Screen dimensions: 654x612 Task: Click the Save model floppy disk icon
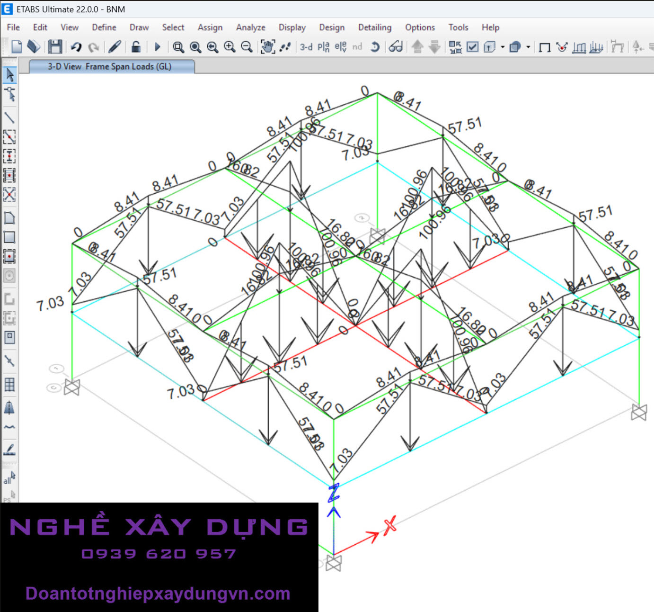click(55, 46)
